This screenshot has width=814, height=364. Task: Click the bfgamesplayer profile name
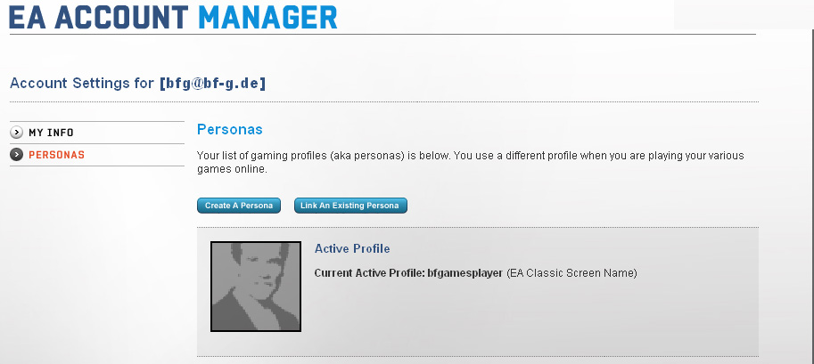(x=465, y=273)
